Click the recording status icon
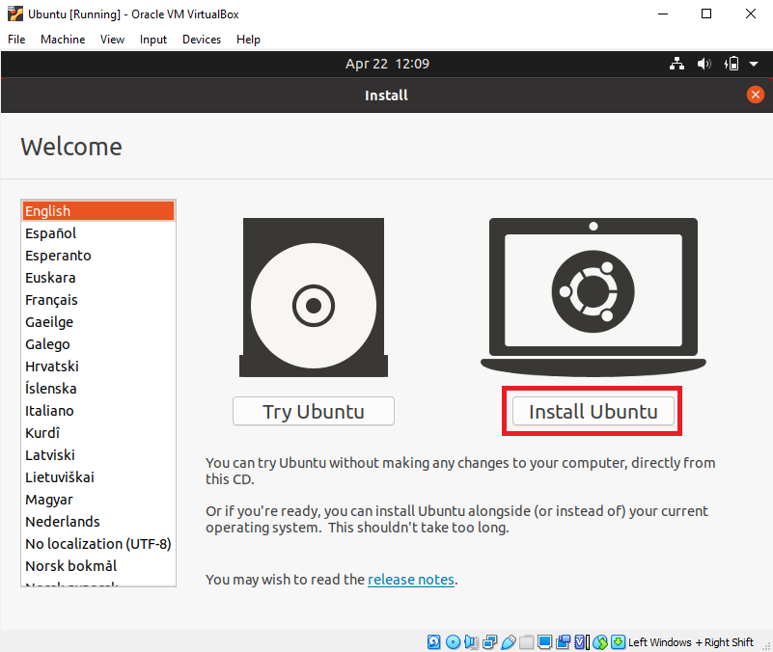The height and width of the screenshot is (652, 773). coord(563,641)
